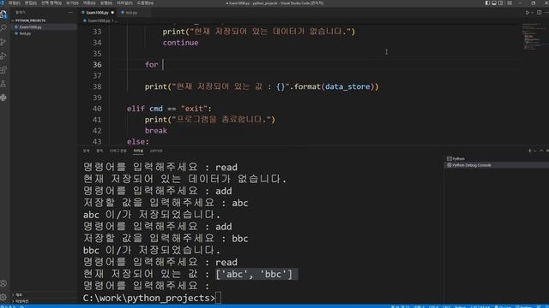Open the Python extension view in activity bar
The height and width of the screenshot is (308, 549).
[3, 98]
